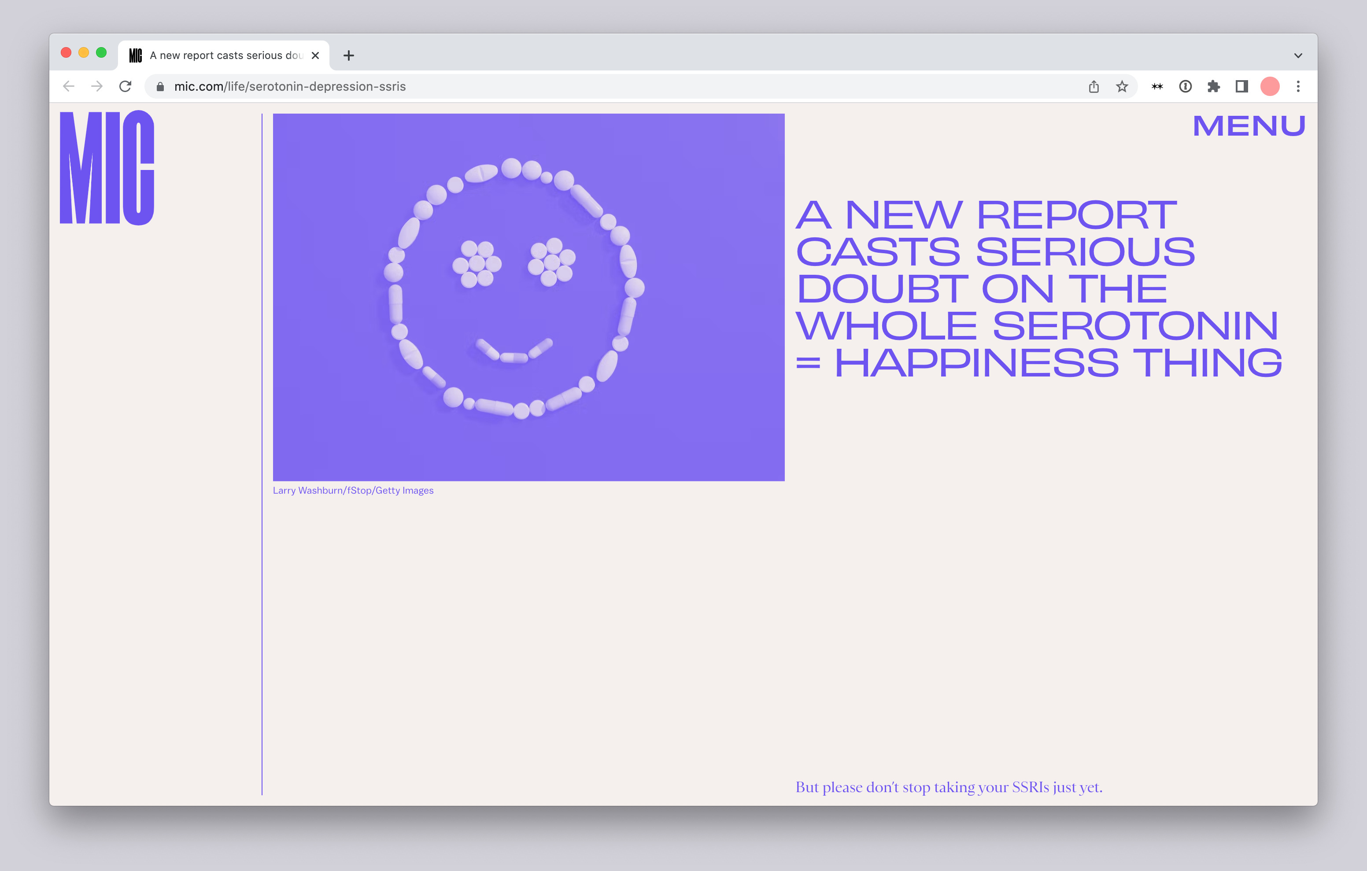This screenshot has height=871, width=1367.
Task: Open the Chrome three-dot menu
Action: click(x=1298, y=86)
